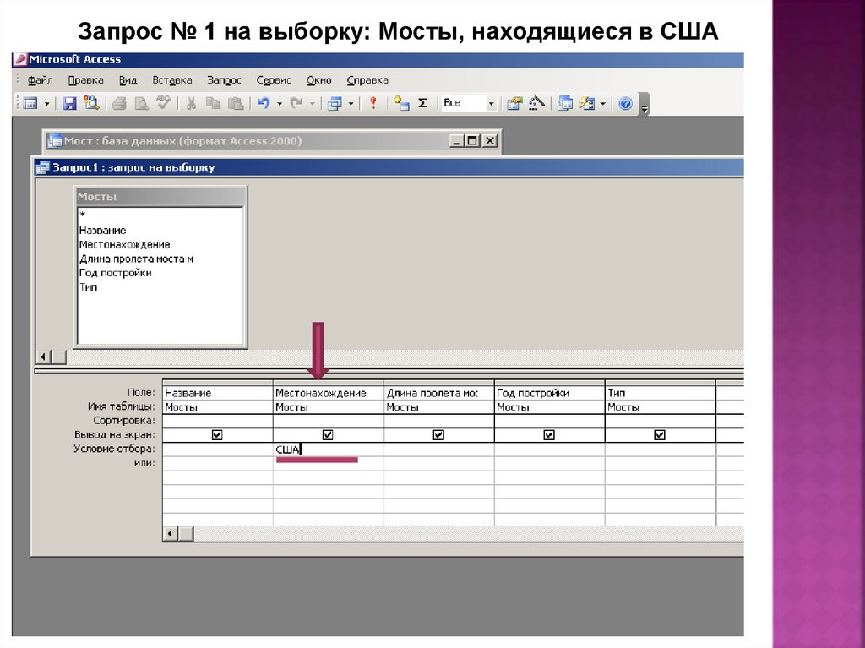Select 'Длина пролета моста м' field
Screen dimensions: 865x648
click(x=136, y=259)
